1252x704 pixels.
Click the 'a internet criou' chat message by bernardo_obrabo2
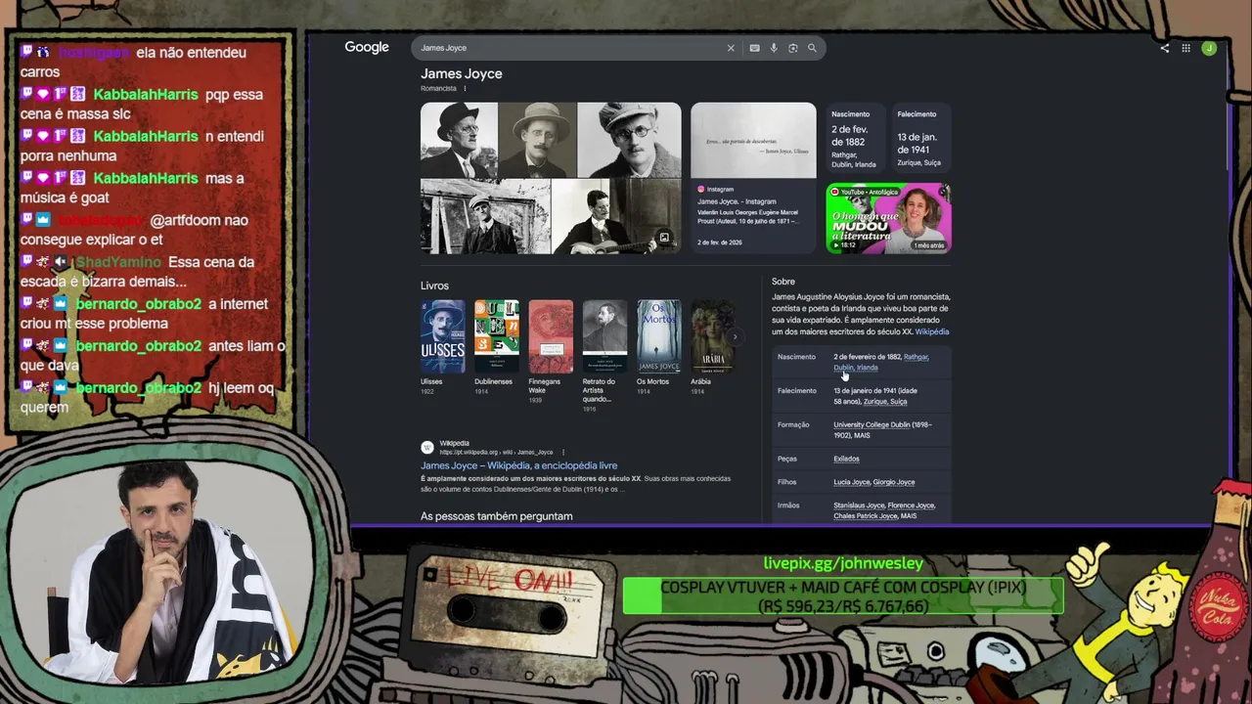[x=145, y=313]
